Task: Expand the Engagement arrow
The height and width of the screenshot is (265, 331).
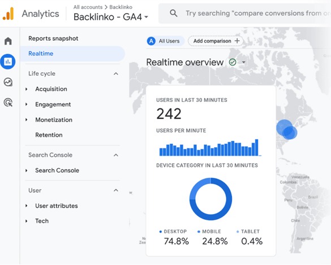Action: [27, 104]
